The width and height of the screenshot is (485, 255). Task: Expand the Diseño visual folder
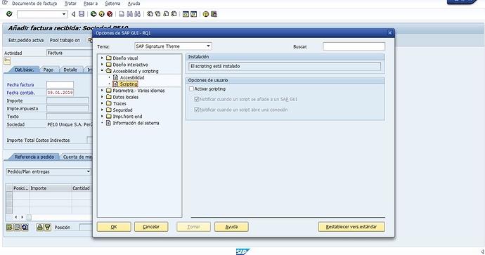click(102, 58)
